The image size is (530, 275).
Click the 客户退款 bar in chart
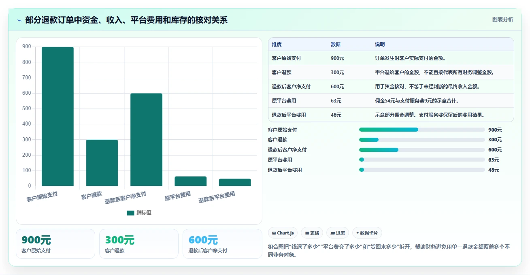pyautogui.click(x=102, y=163)
